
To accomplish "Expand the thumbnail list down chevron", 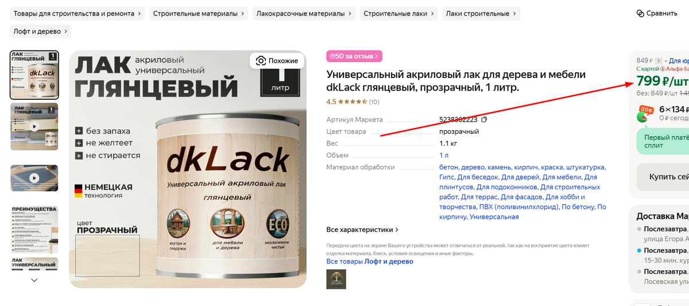I will point(34,280).
